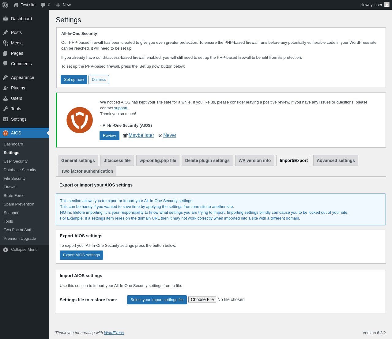Click the 'No file chosen' text

tap(231, 299)
